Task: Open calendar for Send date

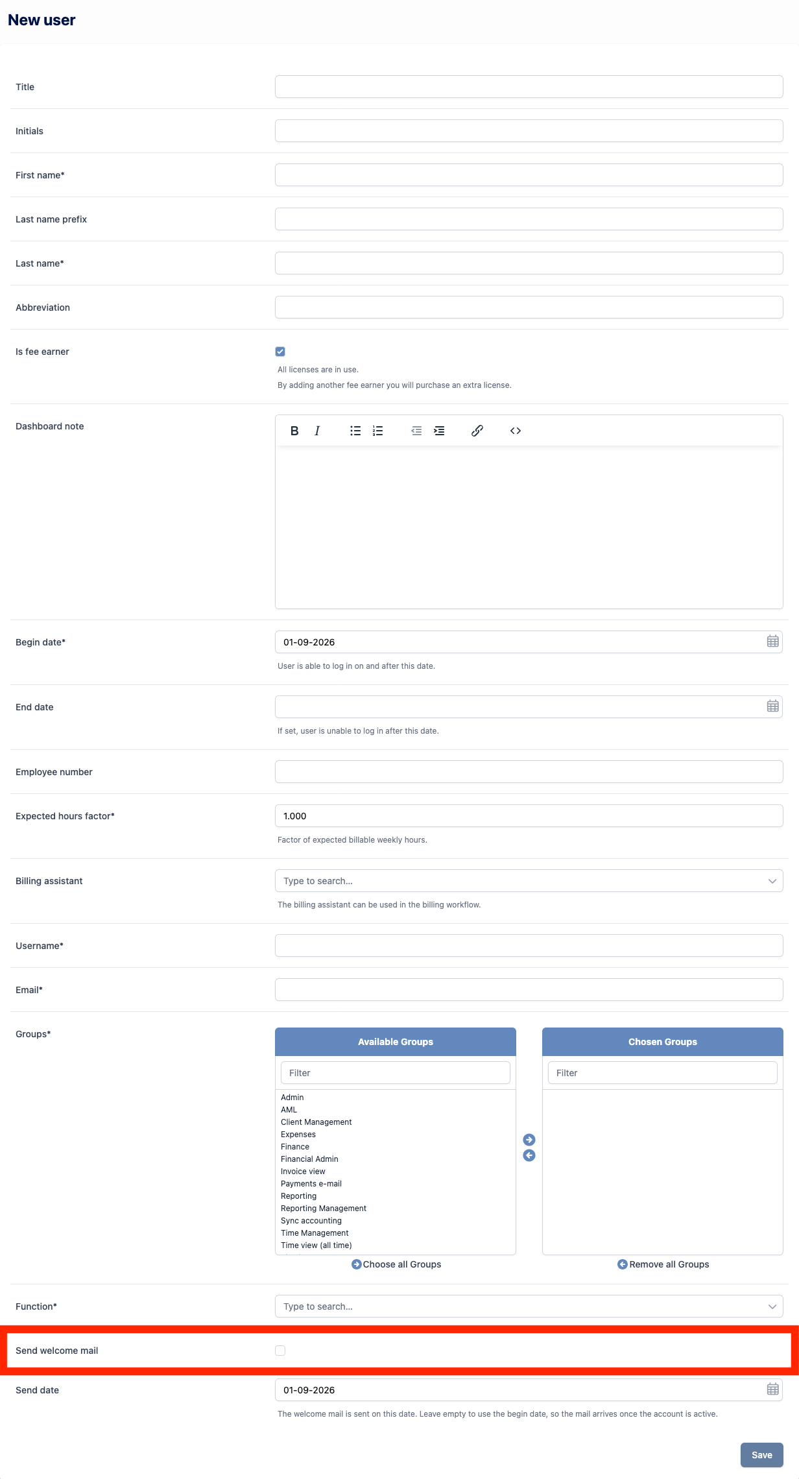Action: coord(773,1389)
